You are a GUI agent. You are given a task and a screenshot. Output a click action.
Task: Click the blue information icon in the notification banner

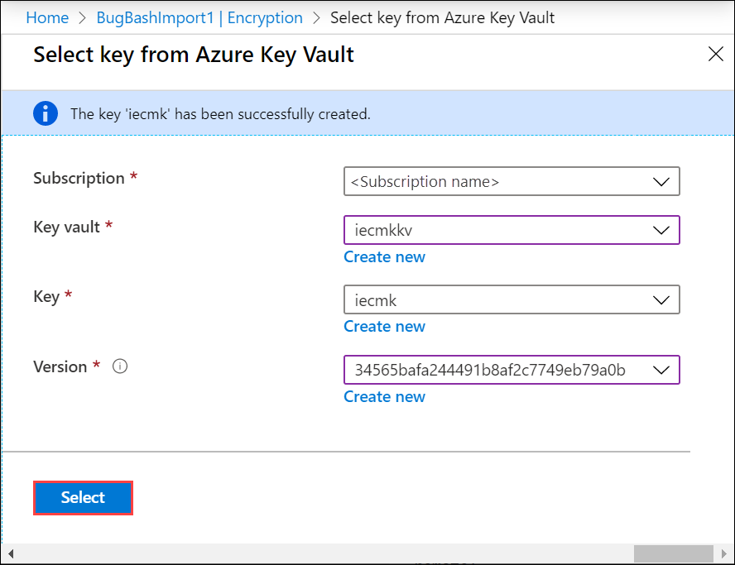tap(46, 113)
